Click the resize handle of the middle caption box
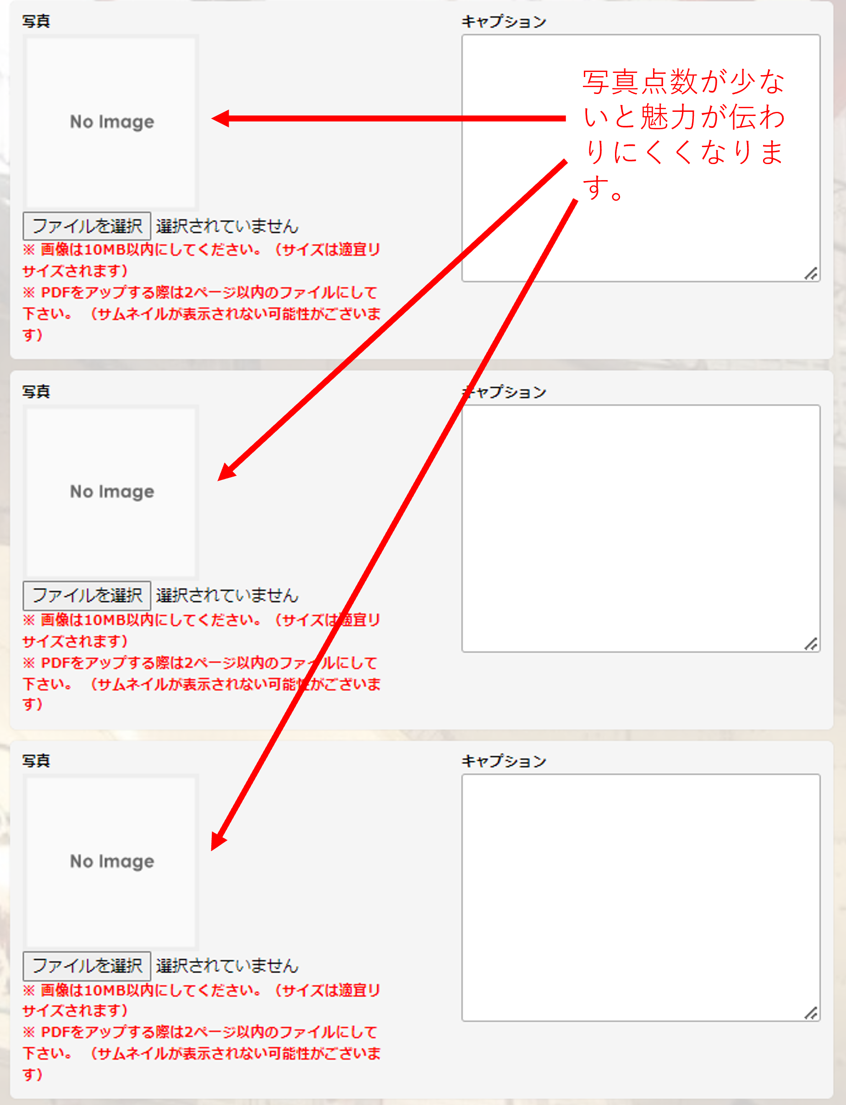 coord(810,644)
